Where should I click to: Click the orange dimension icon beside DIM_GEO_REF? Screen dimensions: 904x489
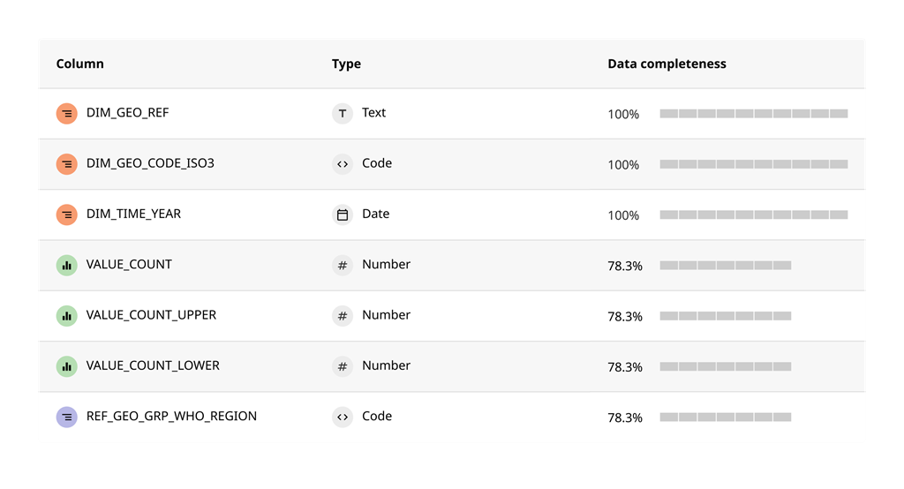click(x=67, y=114)
